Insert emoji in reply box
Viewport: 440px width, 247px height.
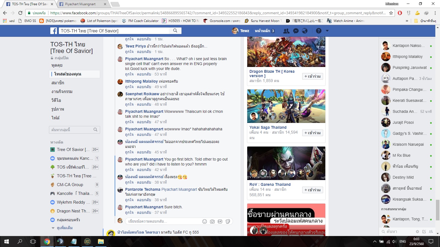click(x=205, y=221)
